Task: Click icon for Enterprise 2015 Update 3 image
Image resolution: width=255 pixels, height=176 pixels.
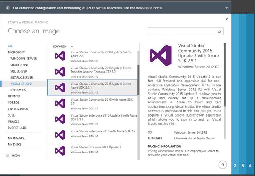Action: [x=60, y=119]
